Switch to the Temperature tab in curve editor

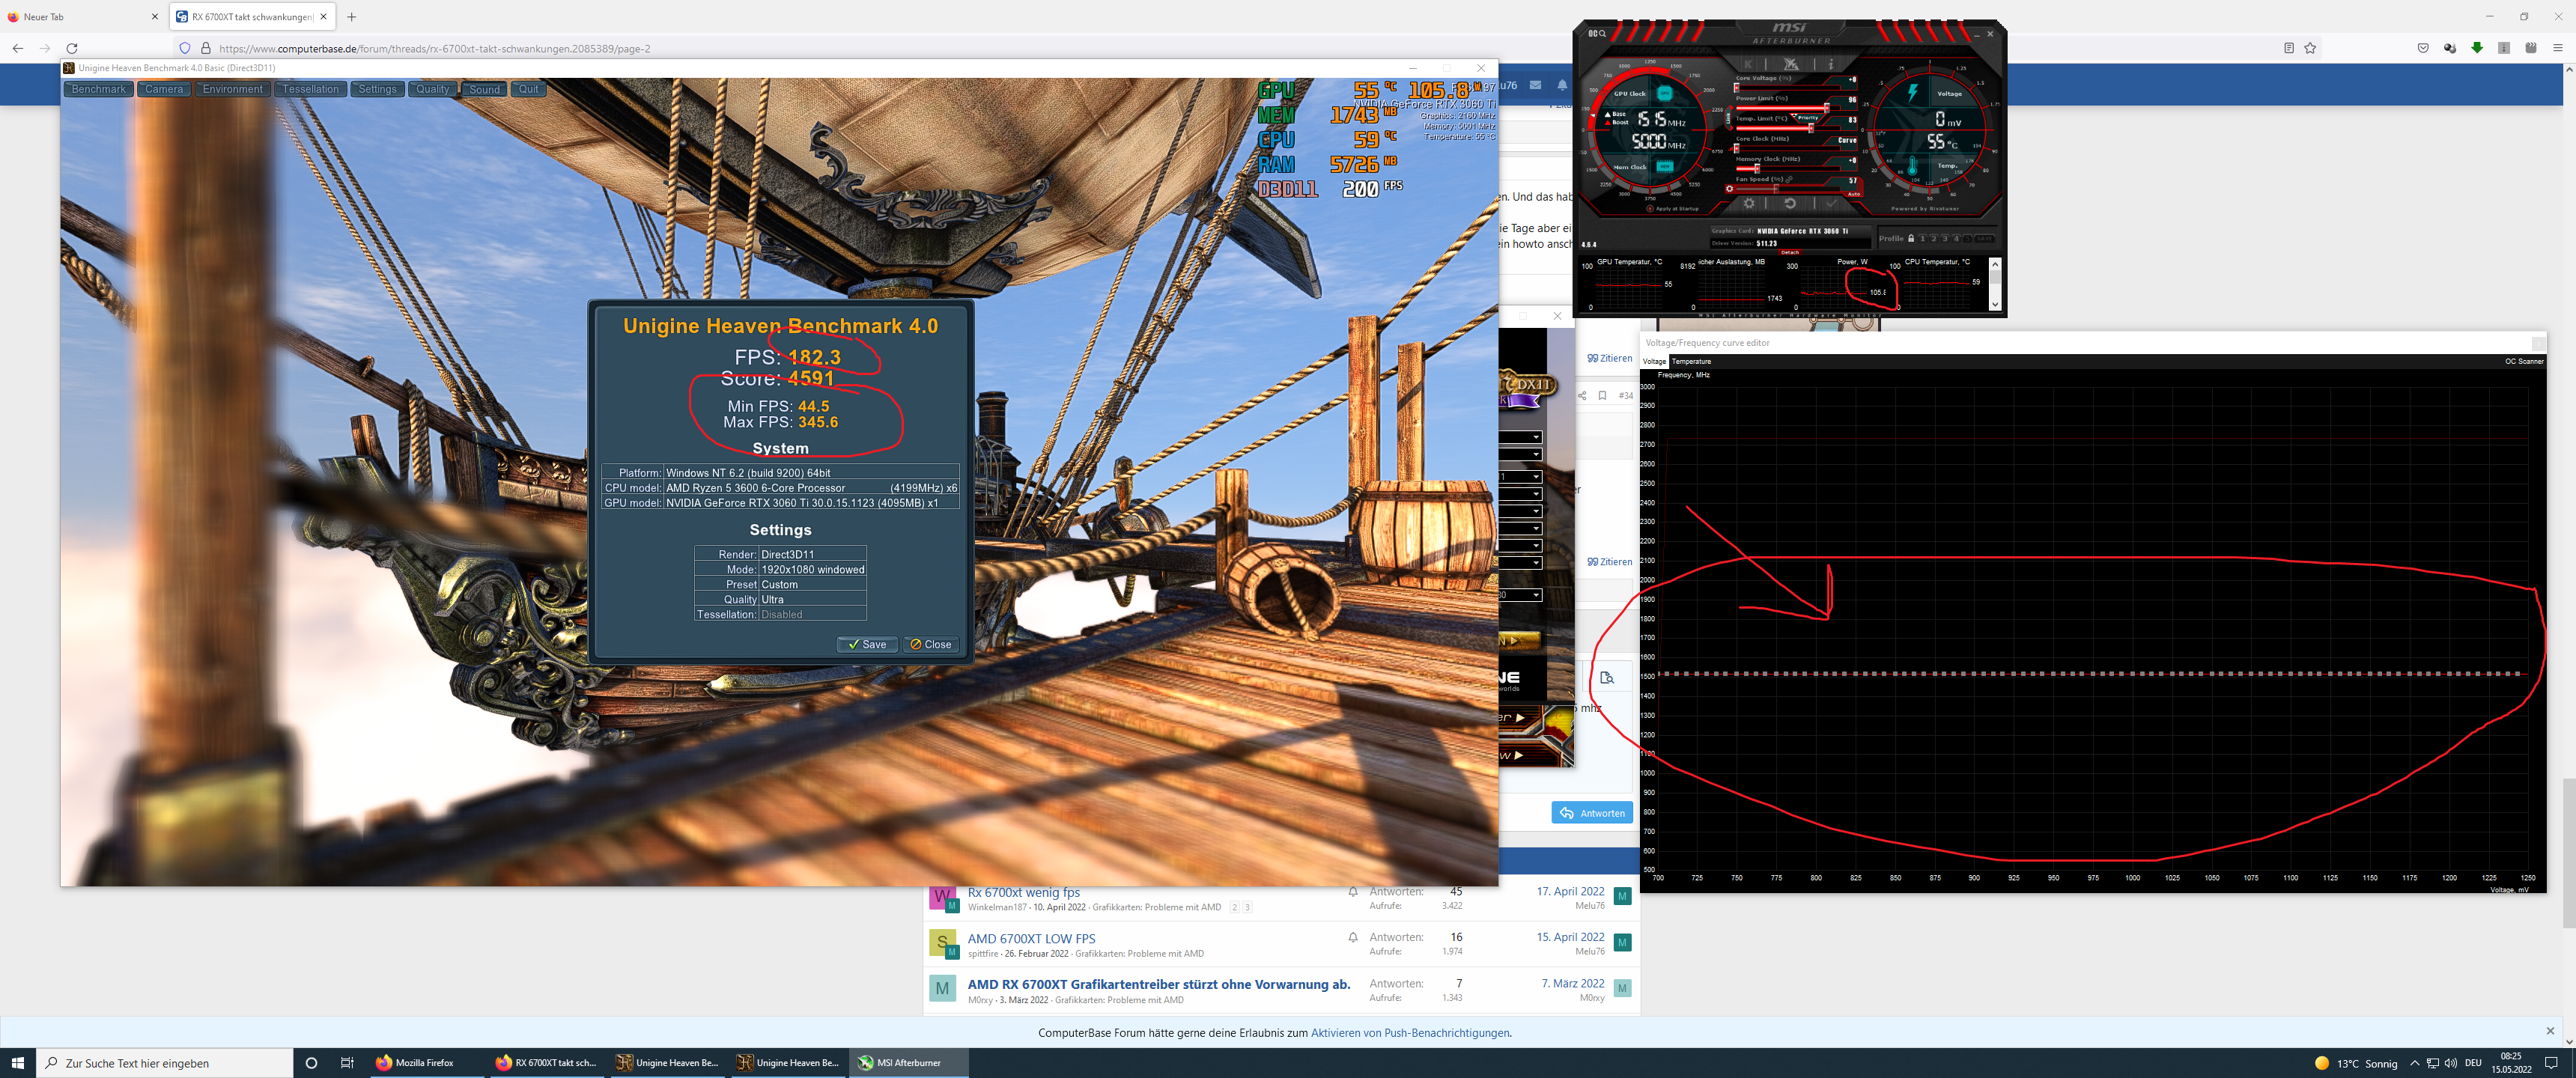tap(1691, 361)
